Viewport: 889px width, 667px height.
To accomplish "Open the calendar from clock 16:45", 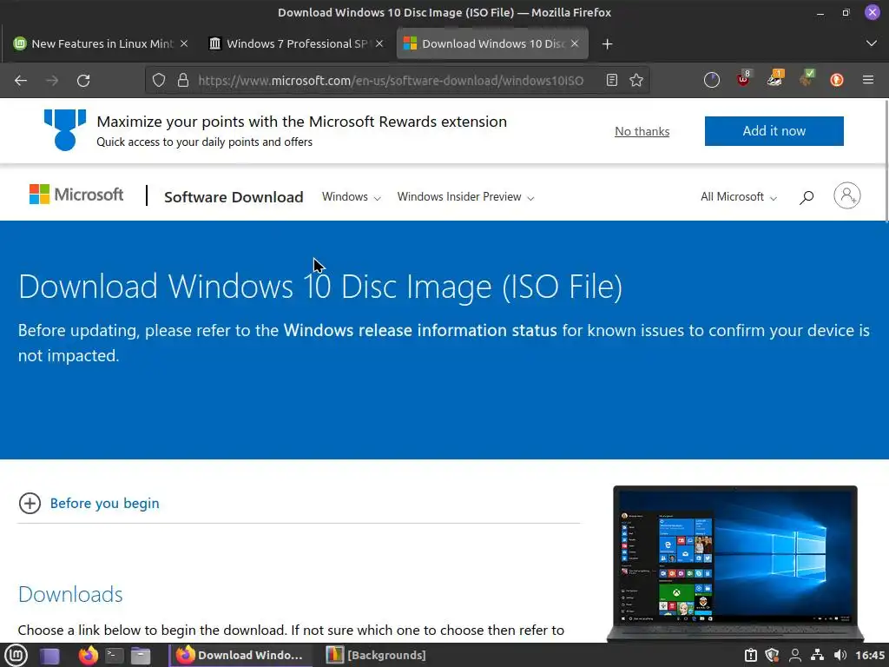I will [870, 655].
